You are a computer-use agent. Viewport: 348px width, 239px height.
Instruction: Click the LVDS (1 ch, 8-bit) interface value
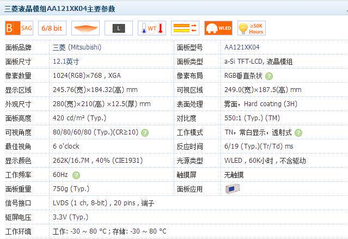103,203
